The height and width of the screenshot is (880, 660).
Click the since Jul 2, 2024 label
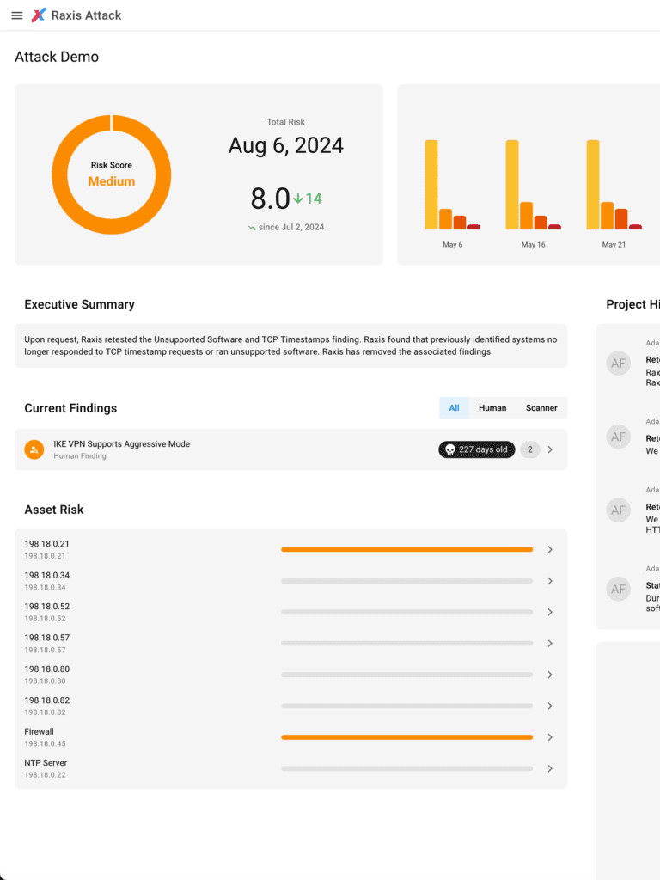point(291,227)
